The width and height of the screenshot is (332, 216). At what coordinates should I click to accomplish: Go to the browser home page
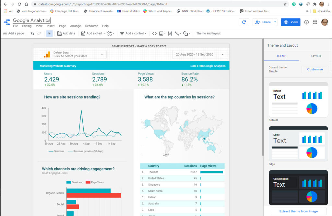(26, 4)
